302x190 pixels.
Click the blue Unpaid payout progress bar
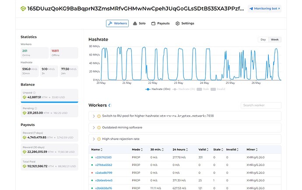point(49,102)
